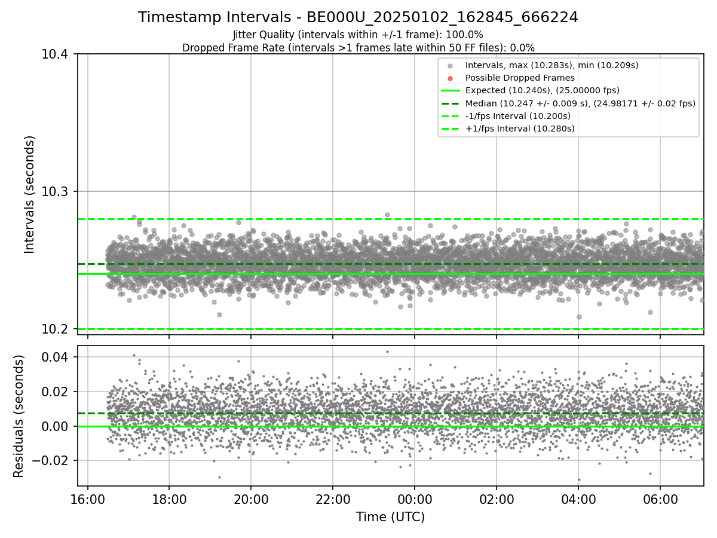Screen dimensions: 717x538
Task: Click the red dropped-frames marker in legend
Action: 451,78
